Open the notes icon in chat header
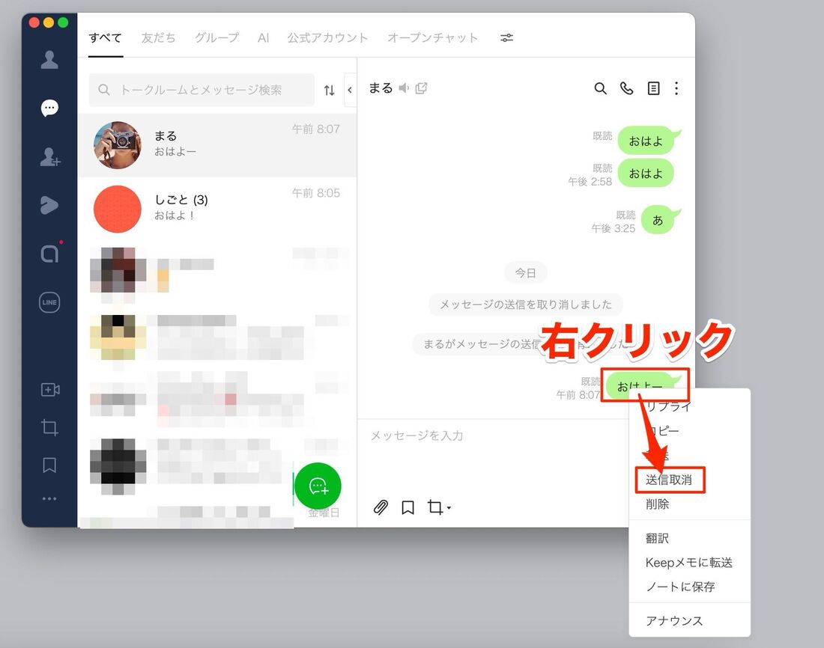824x648 pixels. click(x=653, y=88)
